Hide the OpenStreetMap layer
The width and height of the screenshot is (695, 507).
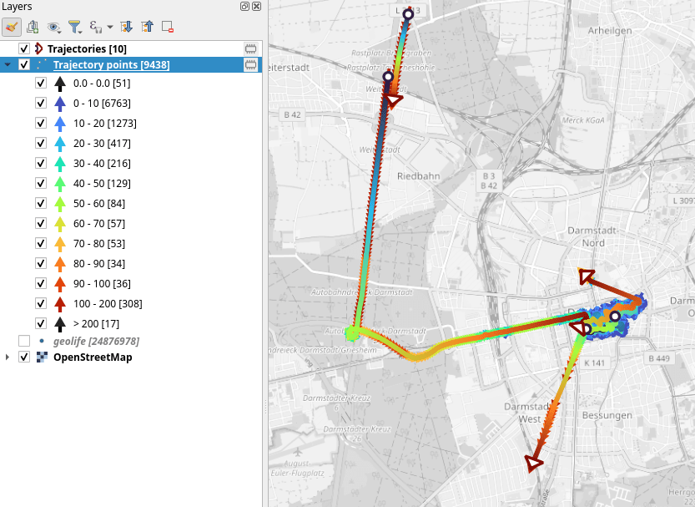pyautogui.click(x=24, y=357)
